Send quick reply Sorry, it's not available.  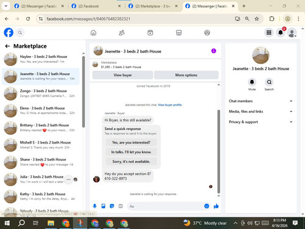[131, 162]
